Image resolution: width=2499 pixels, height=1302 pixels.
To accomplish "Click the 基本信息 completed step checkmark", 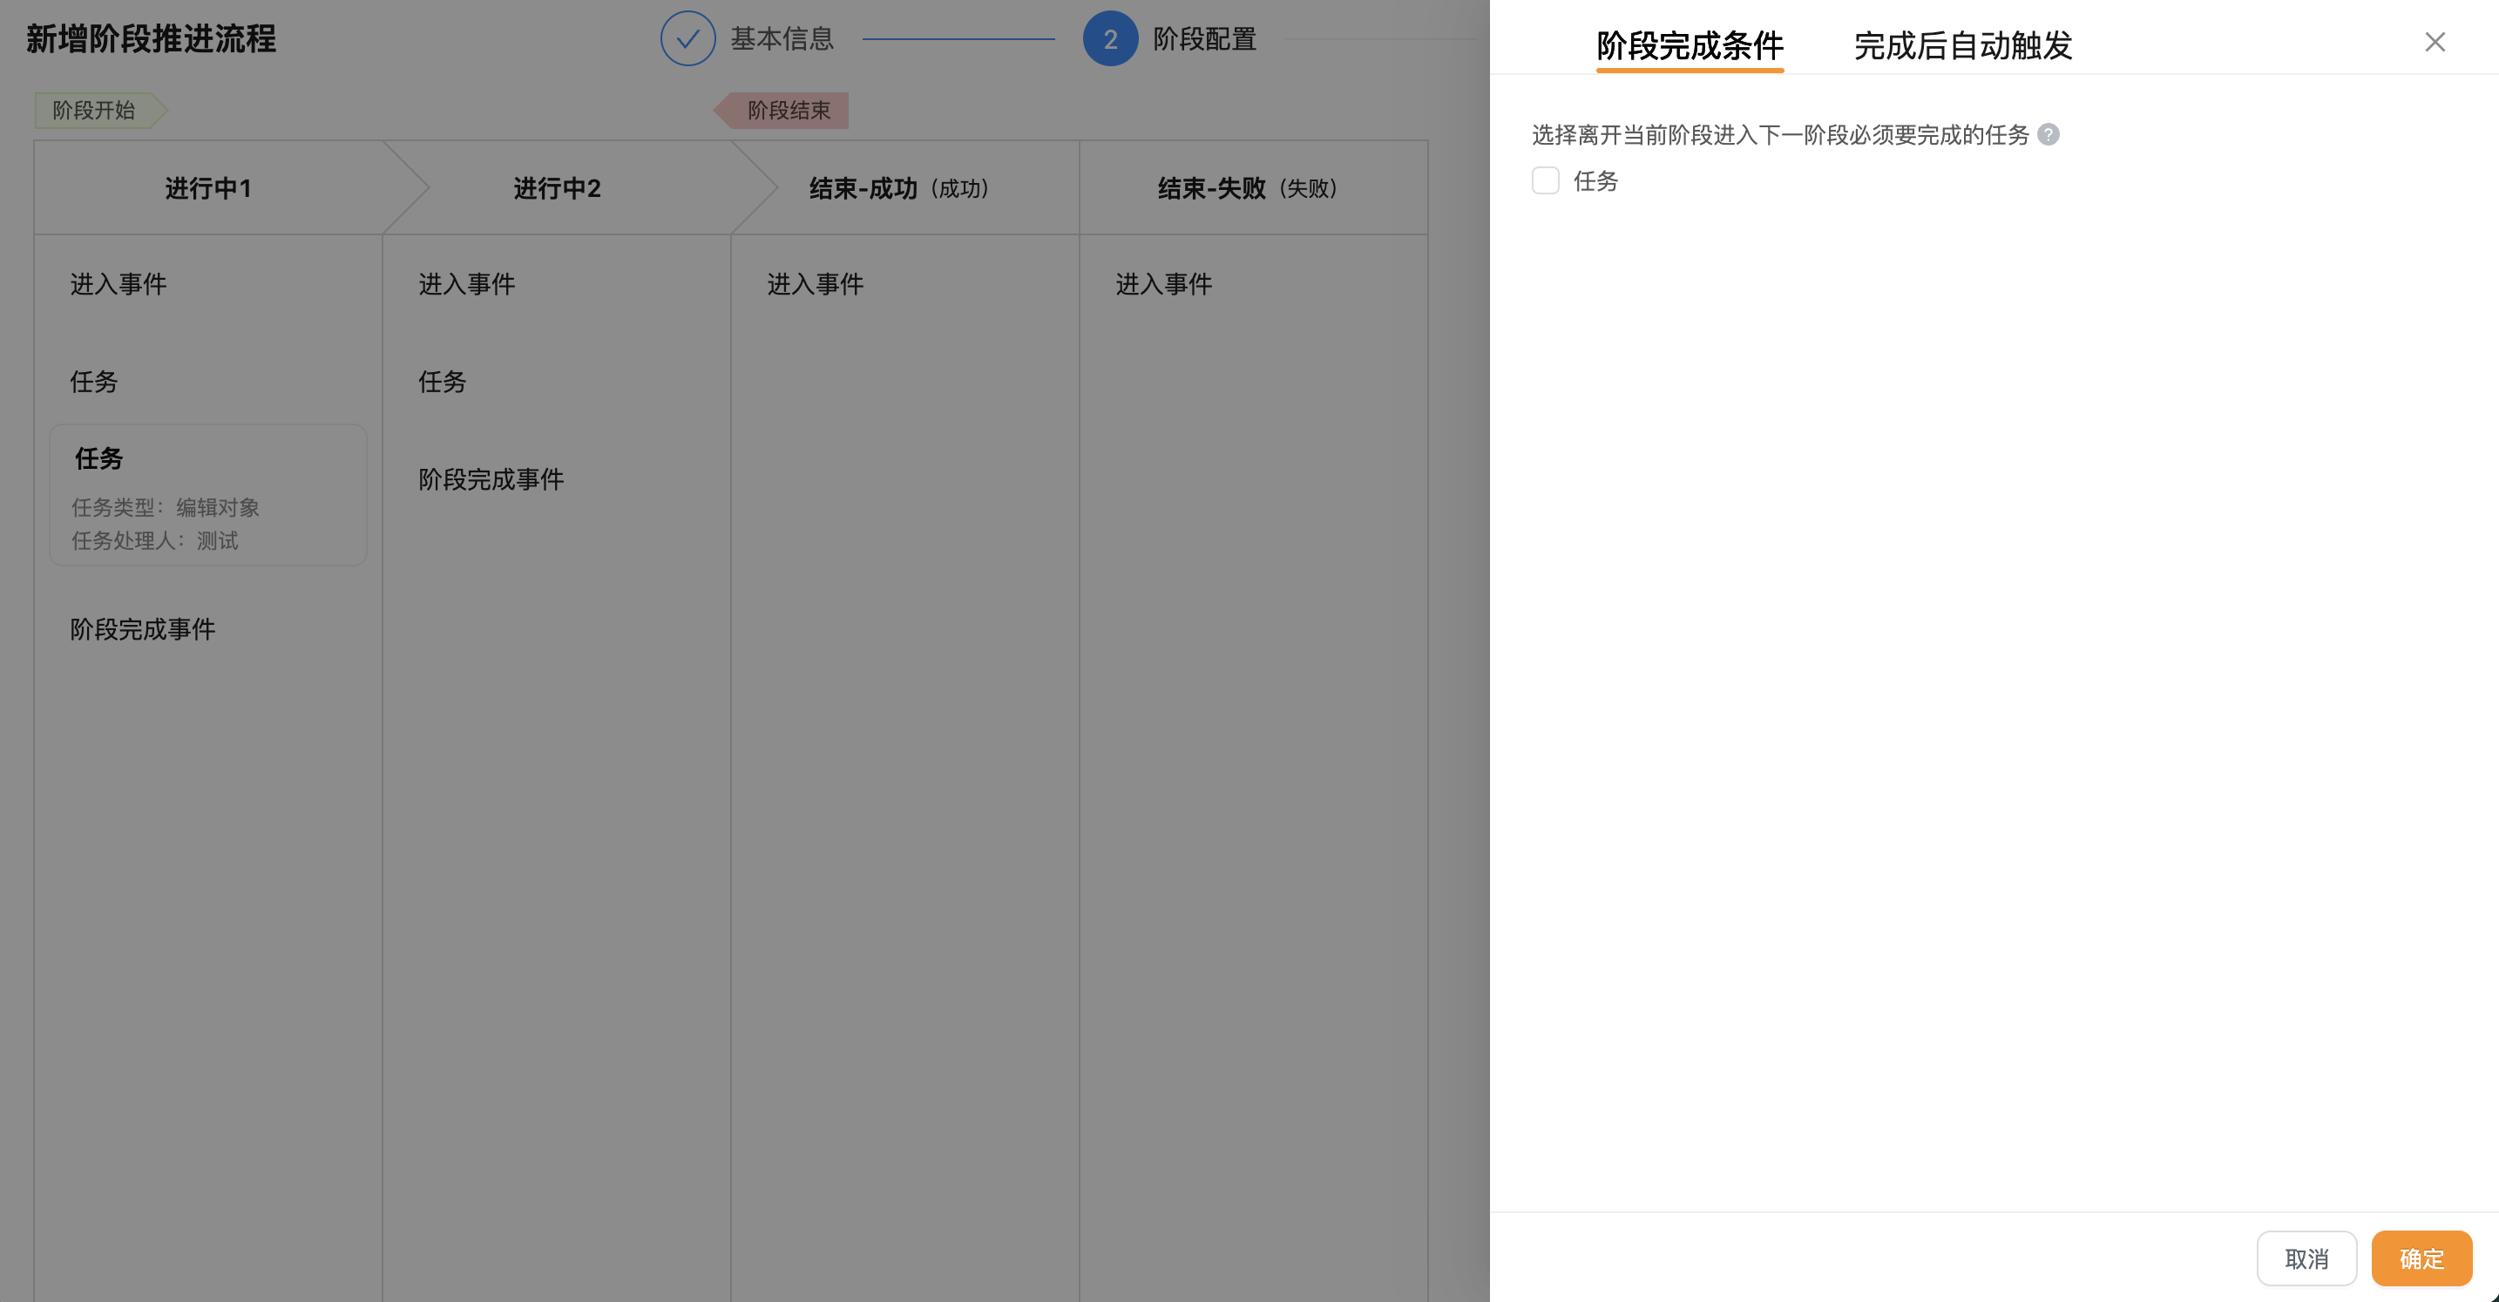I will coord(687,39).
